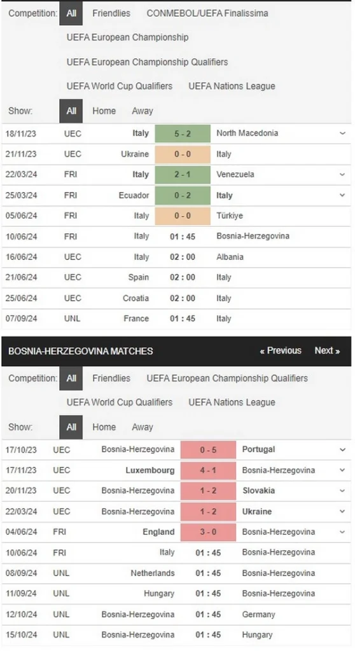Open the 5 - 2 Italy score
This screenshot has width=355, height=651.
pos(183,134)
